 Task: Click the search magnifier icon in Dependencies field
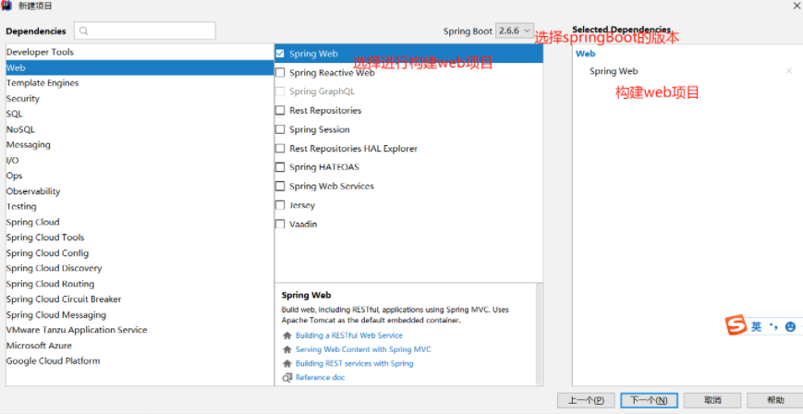[x=84, y=30]
